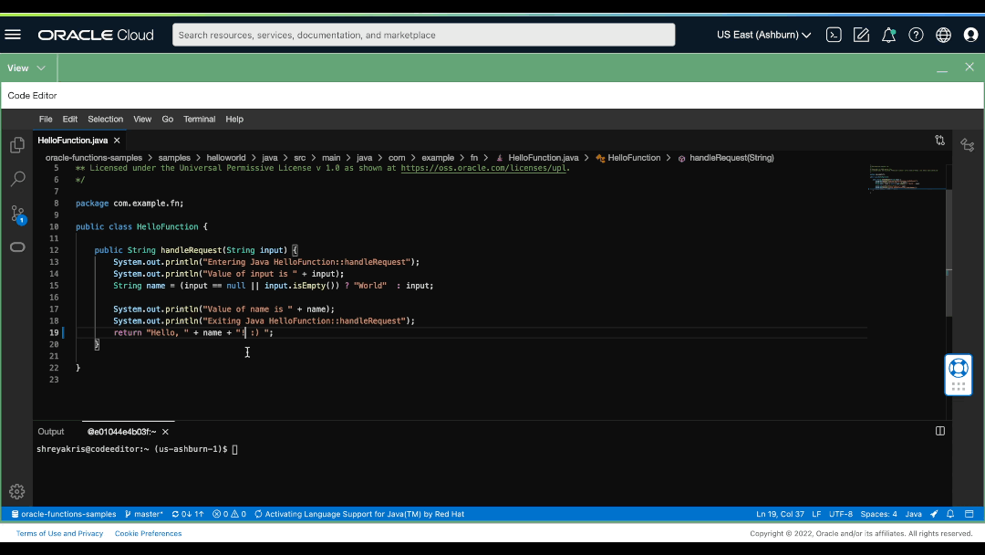Viewport: 985px width, 555px height.
Task: Launch Cloud Shell from the top bar
Action: (834, 34)
